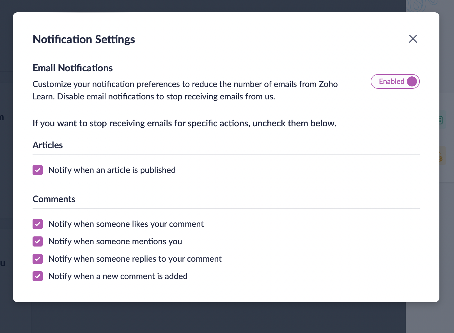Uncheck the comment replies notification checkbox
The width and height of the screenshot is (454, 333).
click(x=38, y=259)
